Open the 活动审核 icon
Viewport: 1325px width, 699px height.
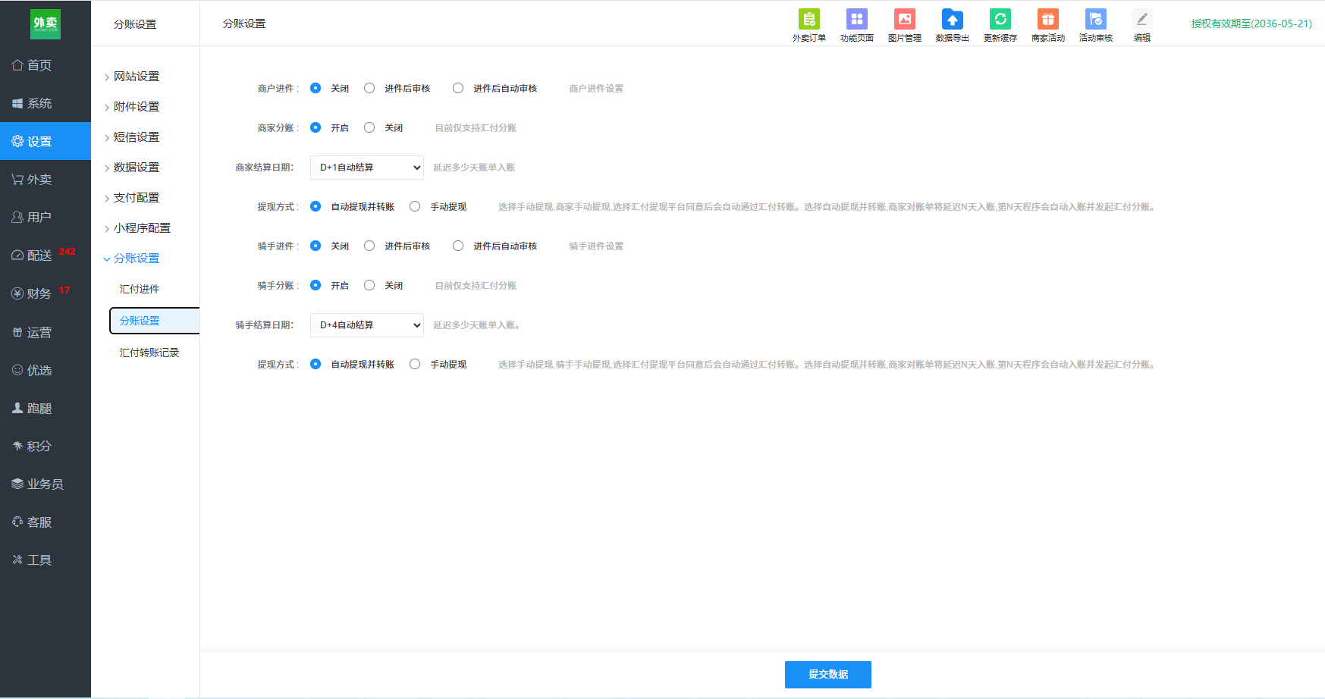point(1095,25)
